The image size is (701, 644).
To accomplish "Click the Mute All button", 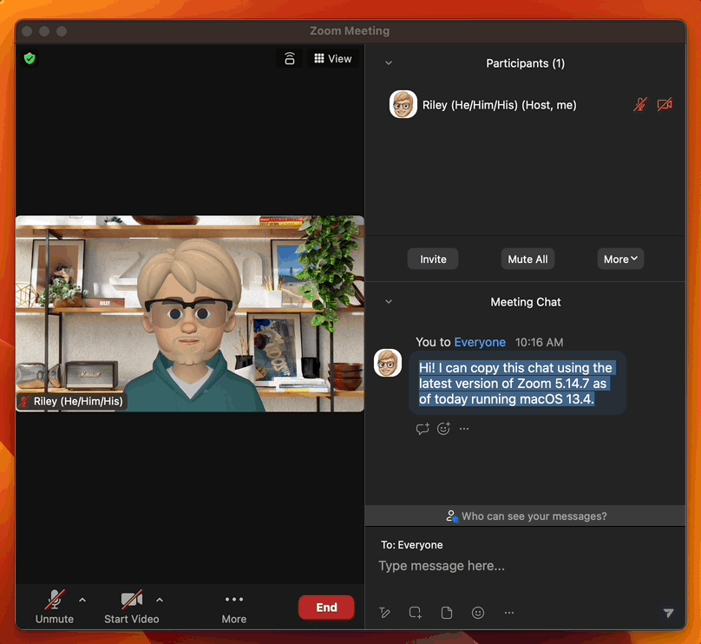I will coord(527,259).
